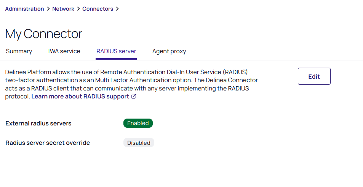
Task: Open Learn more about RADIUS support link
Action: tap(80, 97)
